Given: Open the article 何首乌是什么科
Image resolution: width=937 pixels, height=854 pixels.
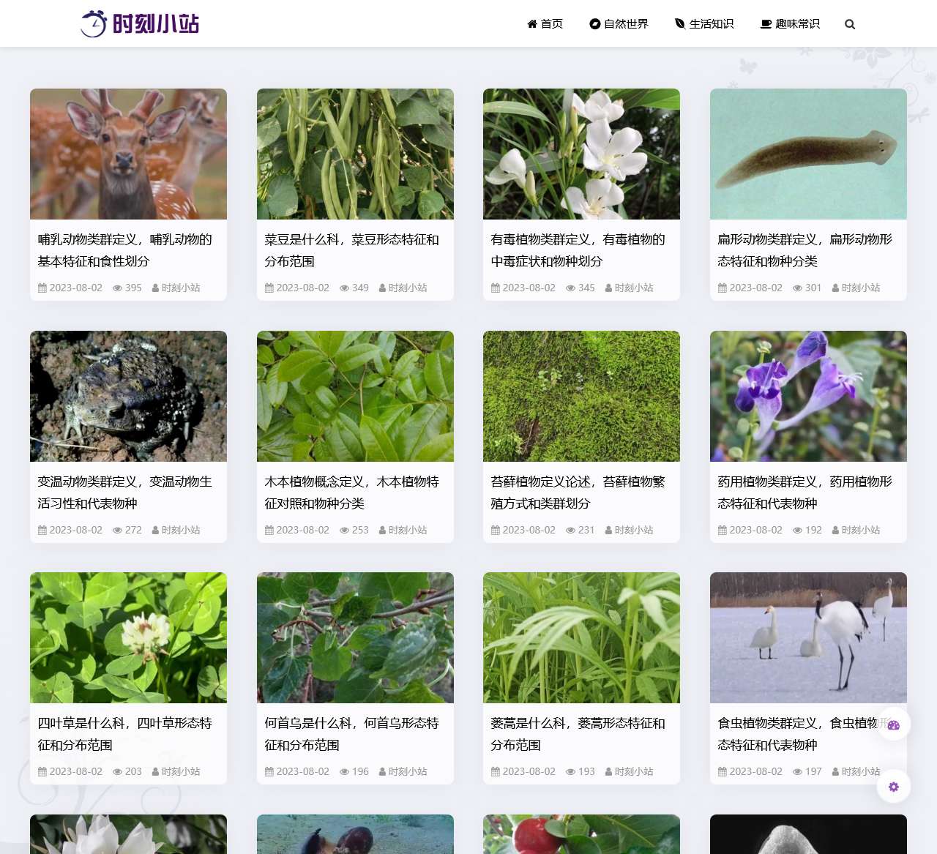Looking at the screenshot, I should (x=352, y=734).
